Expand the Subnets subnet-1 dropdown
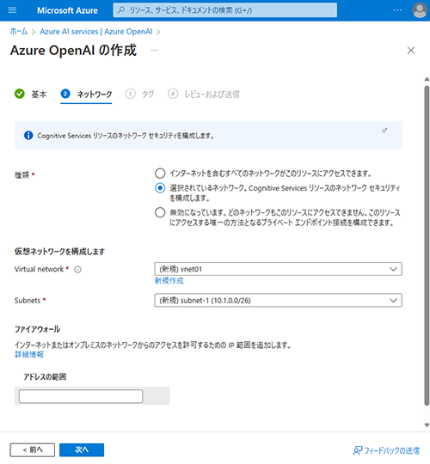The height and width of the screenshot is (464, 430). [278, 301]
